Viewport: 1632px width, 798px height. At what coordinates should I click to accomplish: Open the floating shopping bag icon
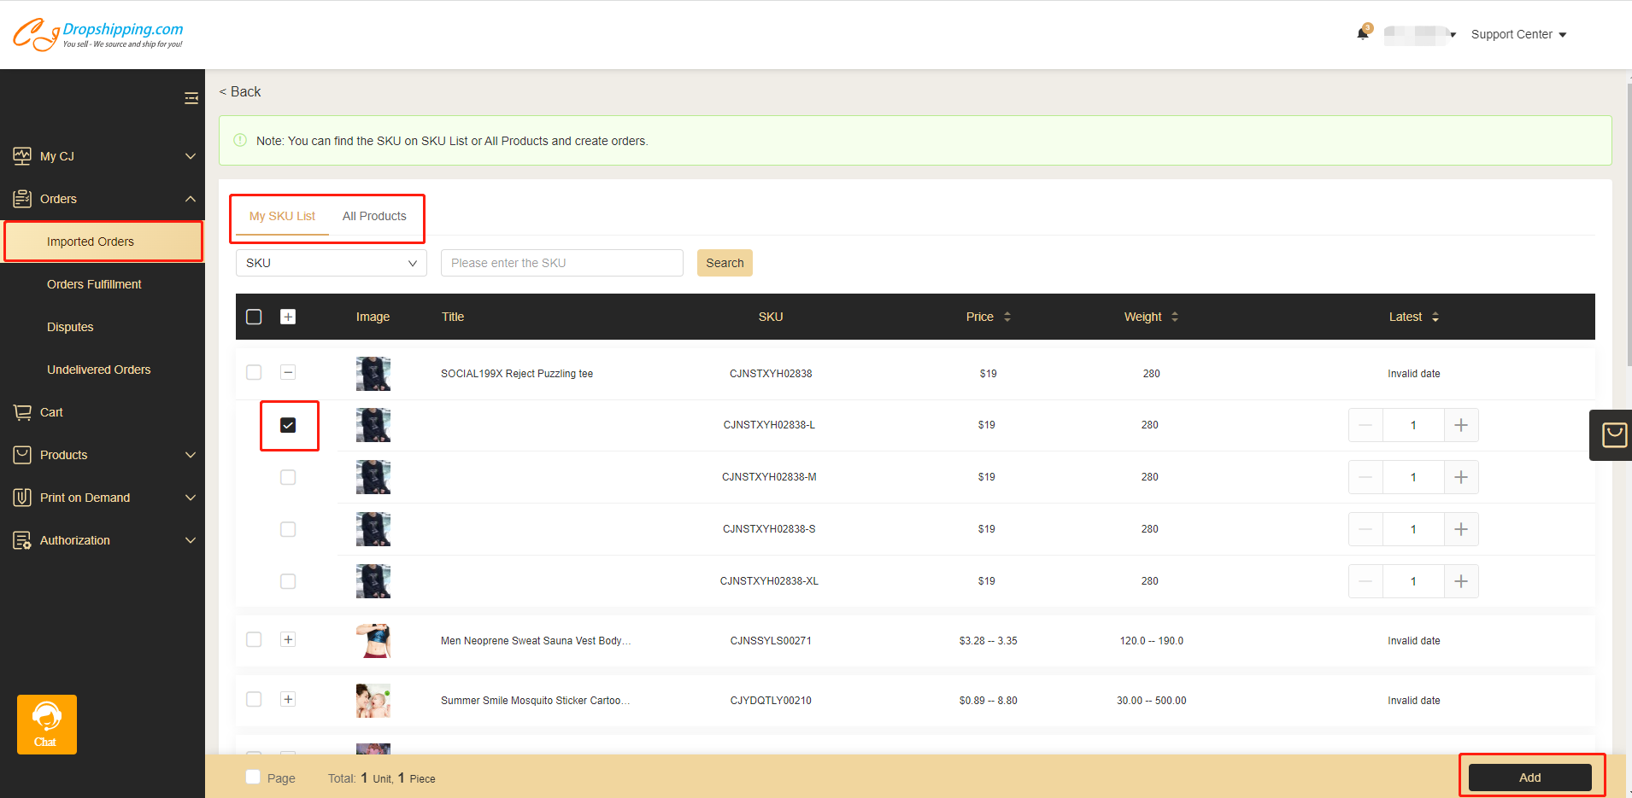click(1613, 435)
